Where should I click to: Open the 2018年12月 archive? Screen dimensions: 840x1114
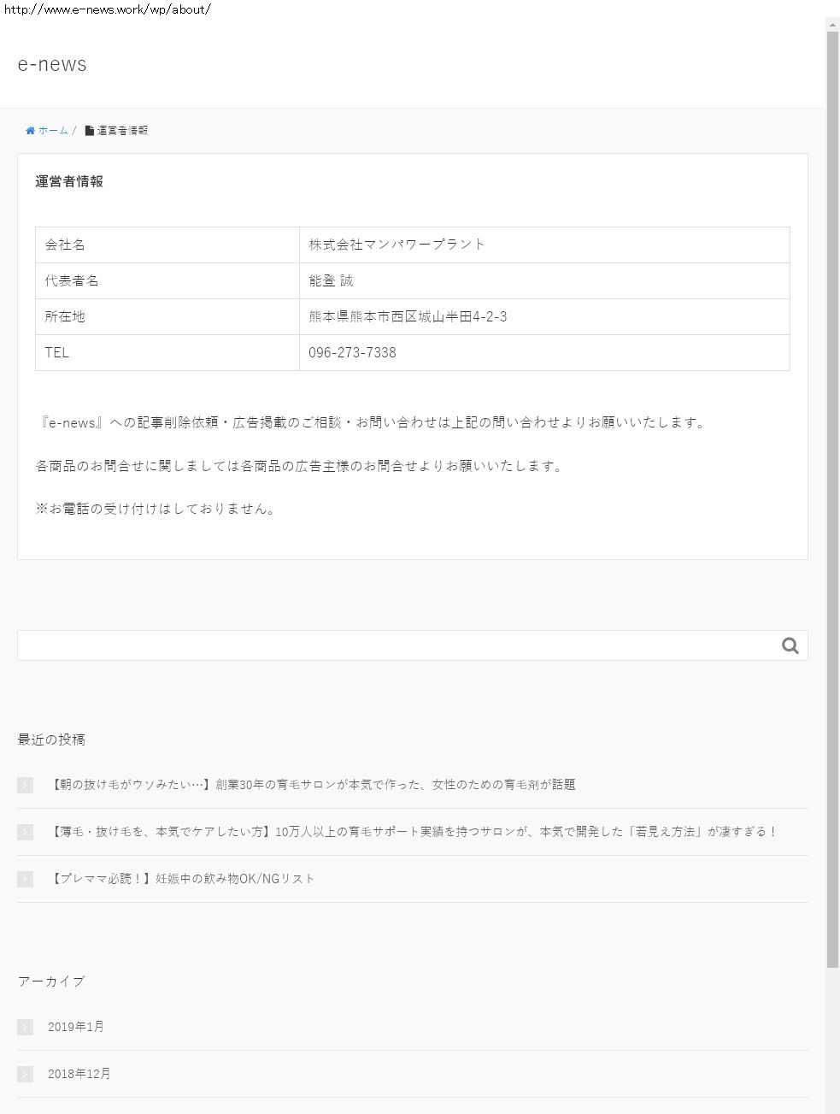[x=79, y=1074]
